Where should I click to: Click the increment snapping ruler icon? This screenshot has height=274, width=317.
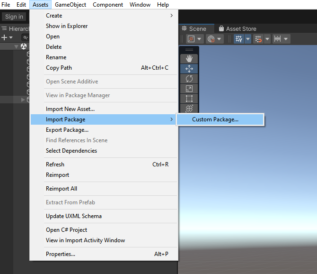[x=278, y=39]
